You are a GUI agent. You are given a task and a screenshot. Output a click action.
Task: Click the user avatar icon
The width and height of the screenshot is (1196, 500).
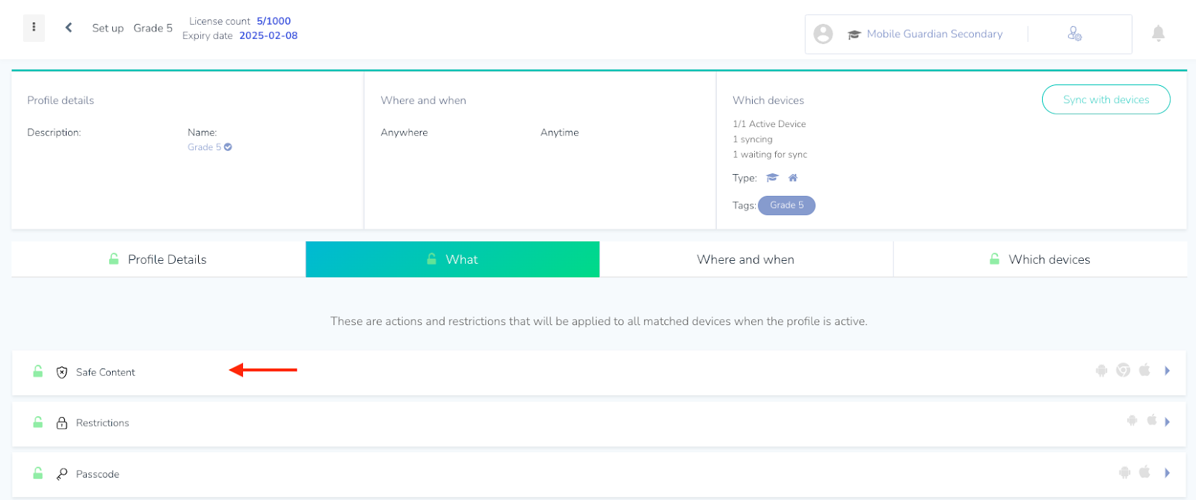(x=823, y=34)
